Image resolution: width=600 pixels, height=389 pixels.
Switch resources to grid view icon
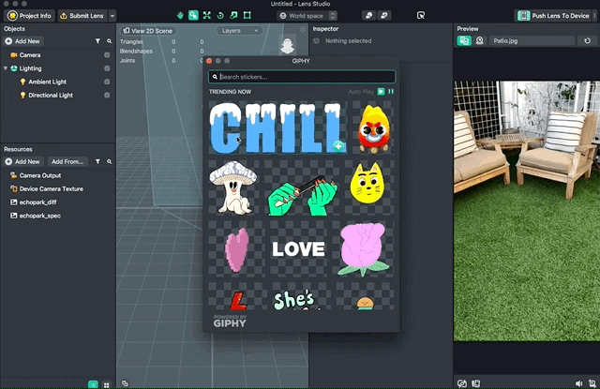(x=106, y=385)
